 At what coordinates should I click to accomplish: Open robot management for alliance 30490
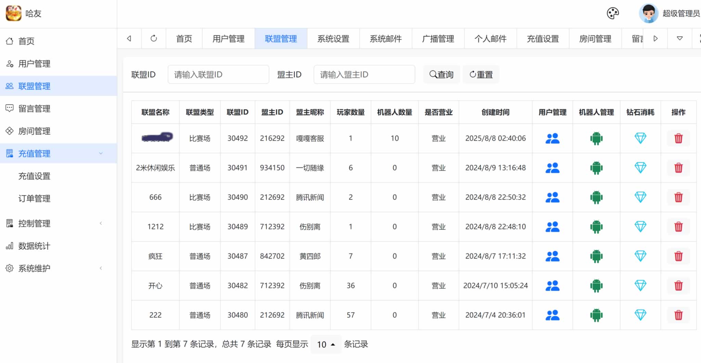pos(596,197)
